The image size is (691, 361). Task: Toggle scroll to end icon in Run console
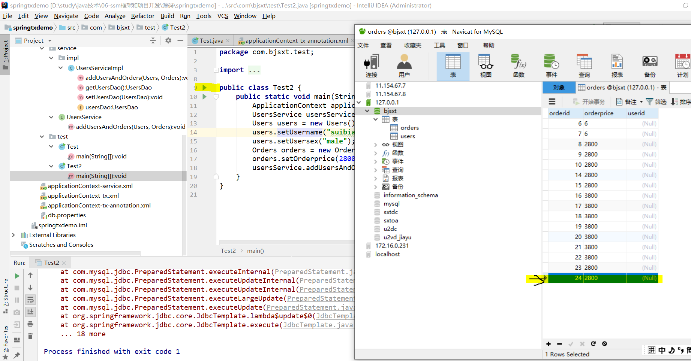click(x=30, y=312)
